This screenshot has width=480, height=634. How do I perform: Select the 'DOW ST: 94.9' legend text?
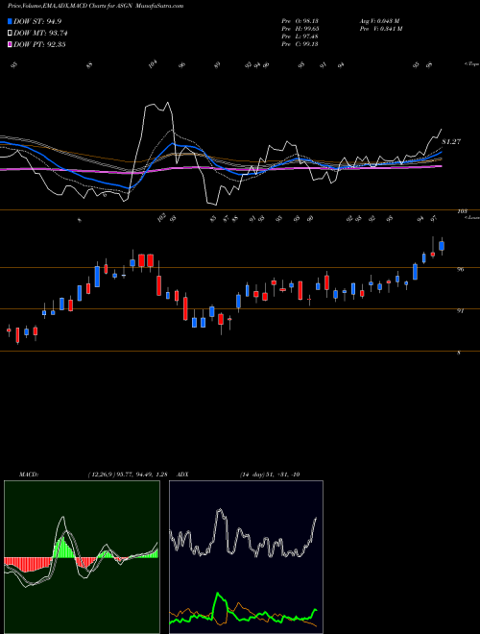coord(37,21)
